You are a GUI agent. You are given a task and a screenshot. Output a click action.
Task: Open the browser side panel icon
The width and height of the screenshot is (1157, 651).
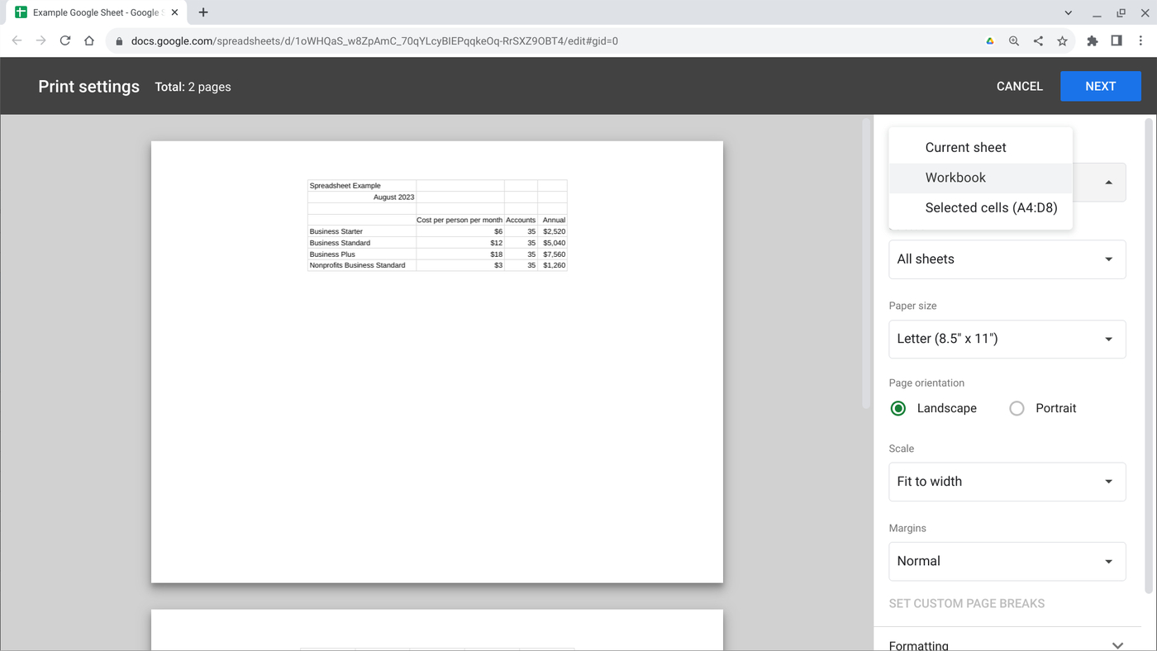pos(1117,40)
